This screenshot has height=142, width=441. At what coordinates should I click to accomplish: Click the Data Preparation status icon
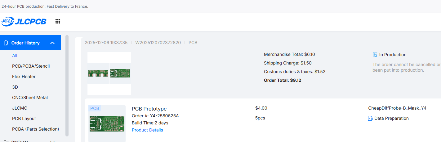click(x=370, y=118)
